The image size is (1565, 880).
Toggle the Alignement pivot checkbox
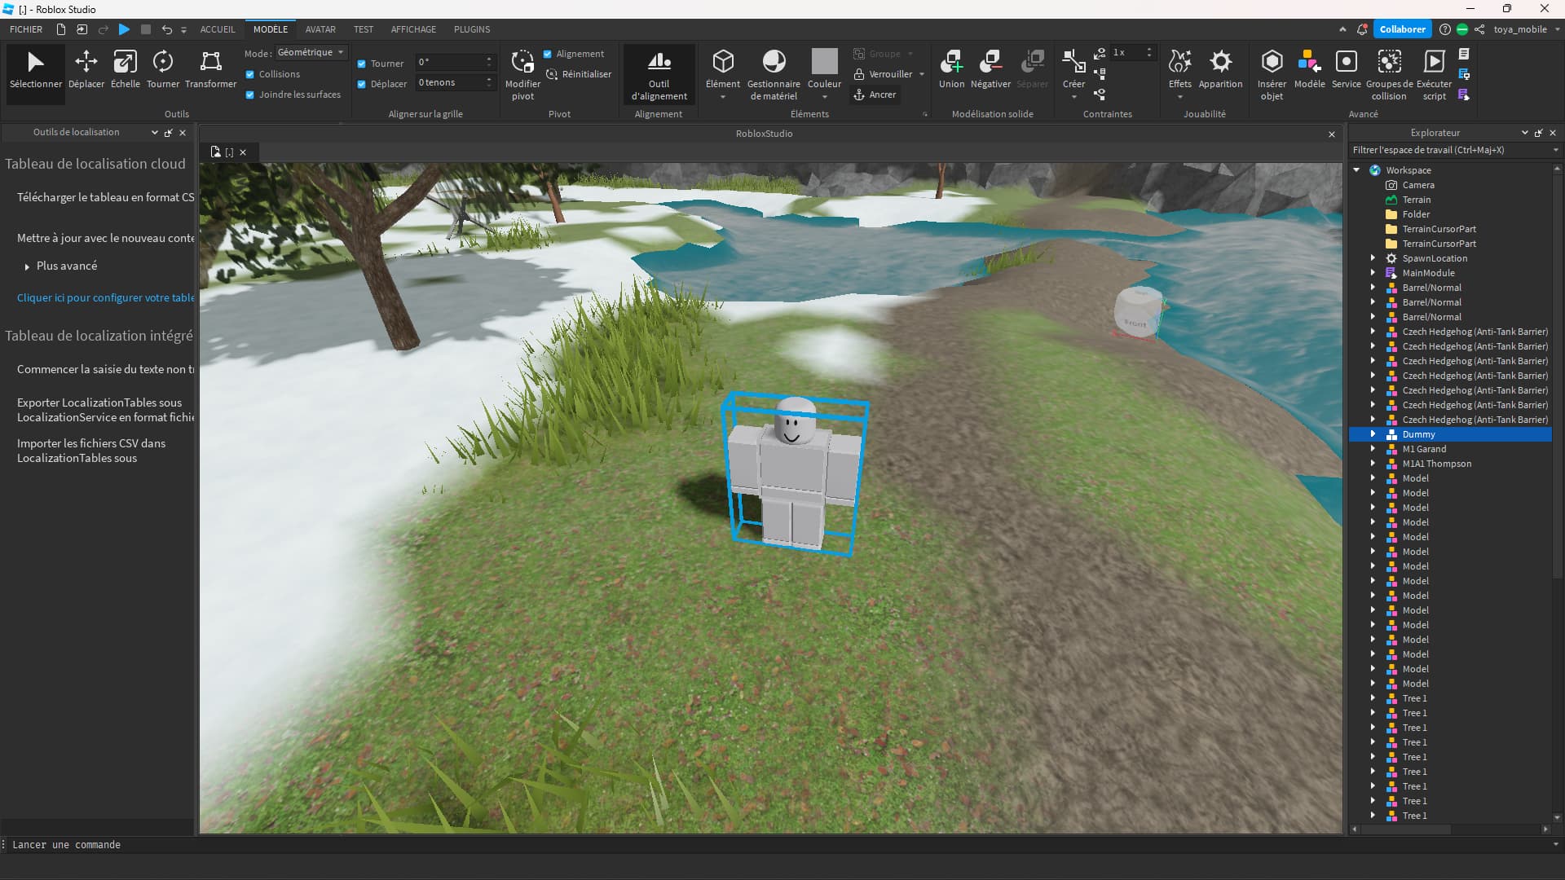548,54
